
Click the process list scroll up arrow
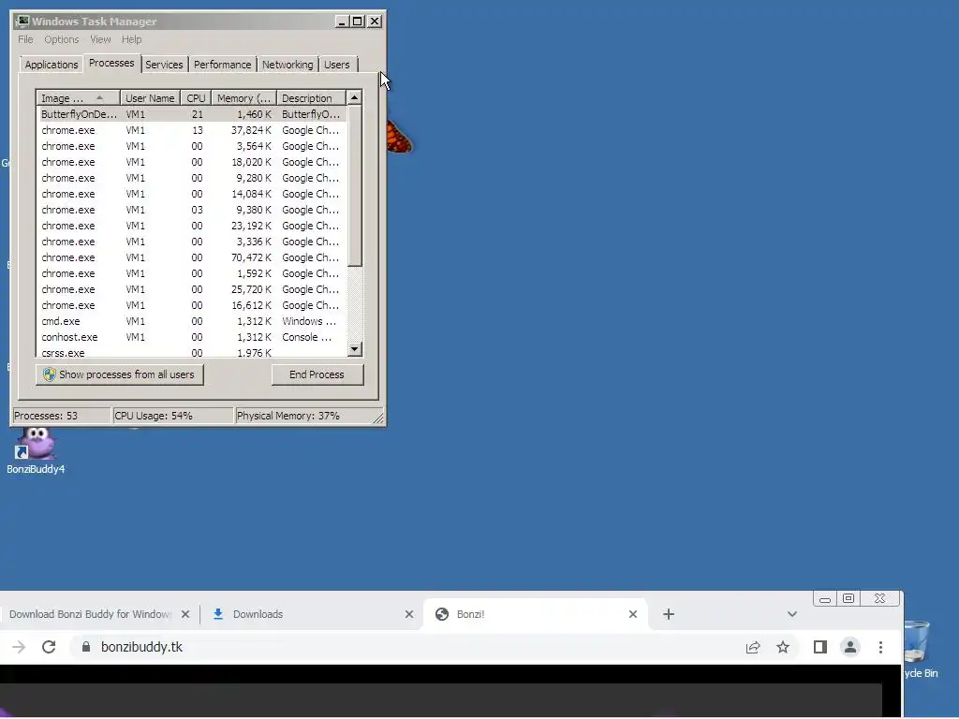click(355, 97)
